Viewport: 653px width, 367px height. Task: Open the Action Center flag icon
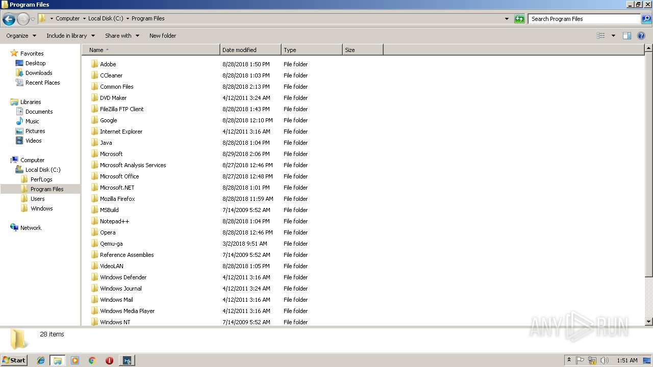pyautogui.click(x=580, y=360)
